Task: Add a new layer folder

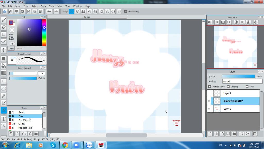Action: click(x=234, y=134)
